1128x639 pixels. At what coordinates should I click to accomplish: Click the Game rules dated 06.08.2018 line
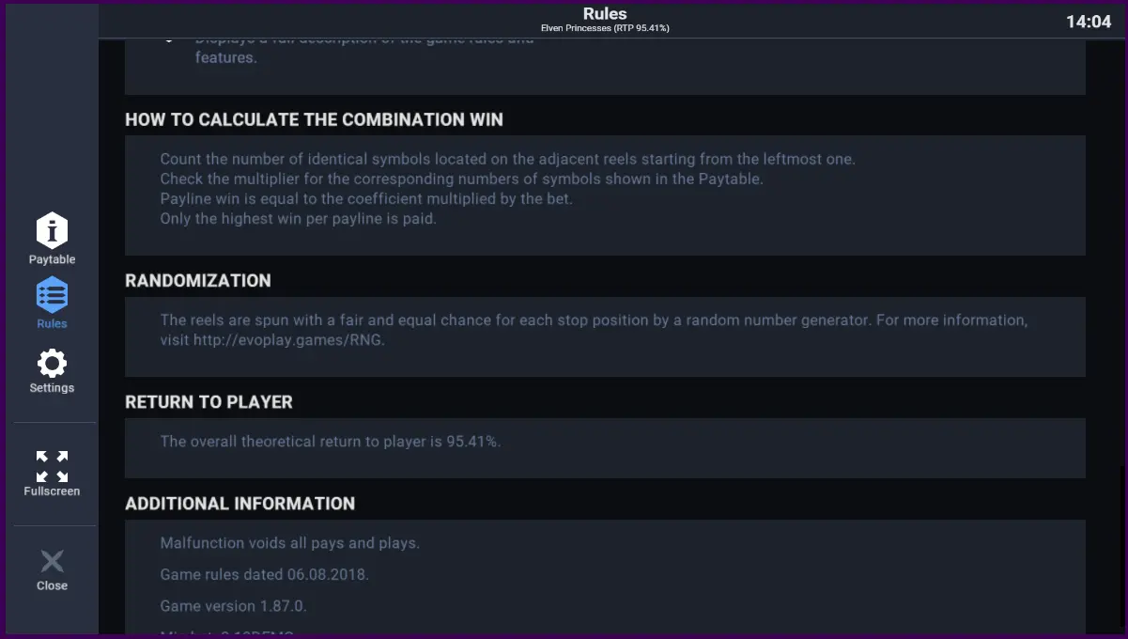265,574
